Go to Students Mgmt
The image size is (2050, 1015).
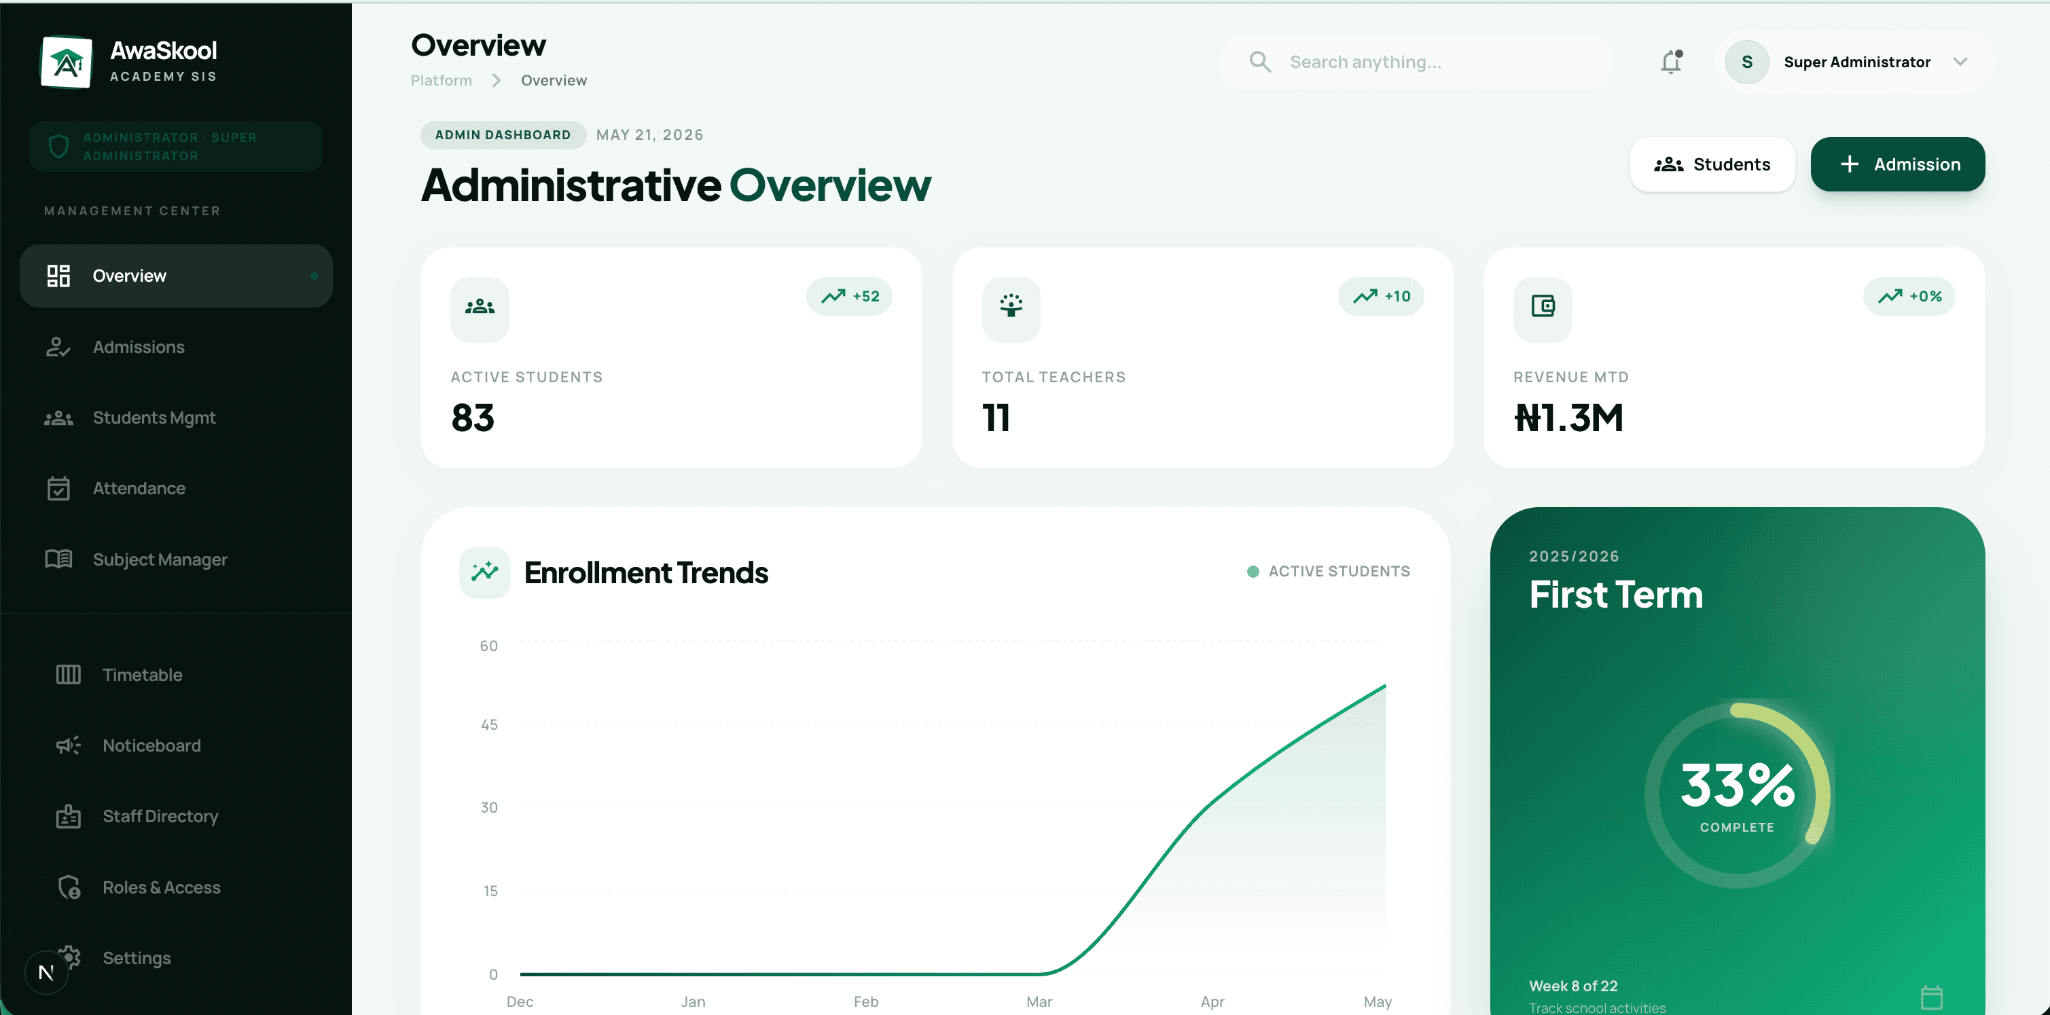click(x=176, y=418)
